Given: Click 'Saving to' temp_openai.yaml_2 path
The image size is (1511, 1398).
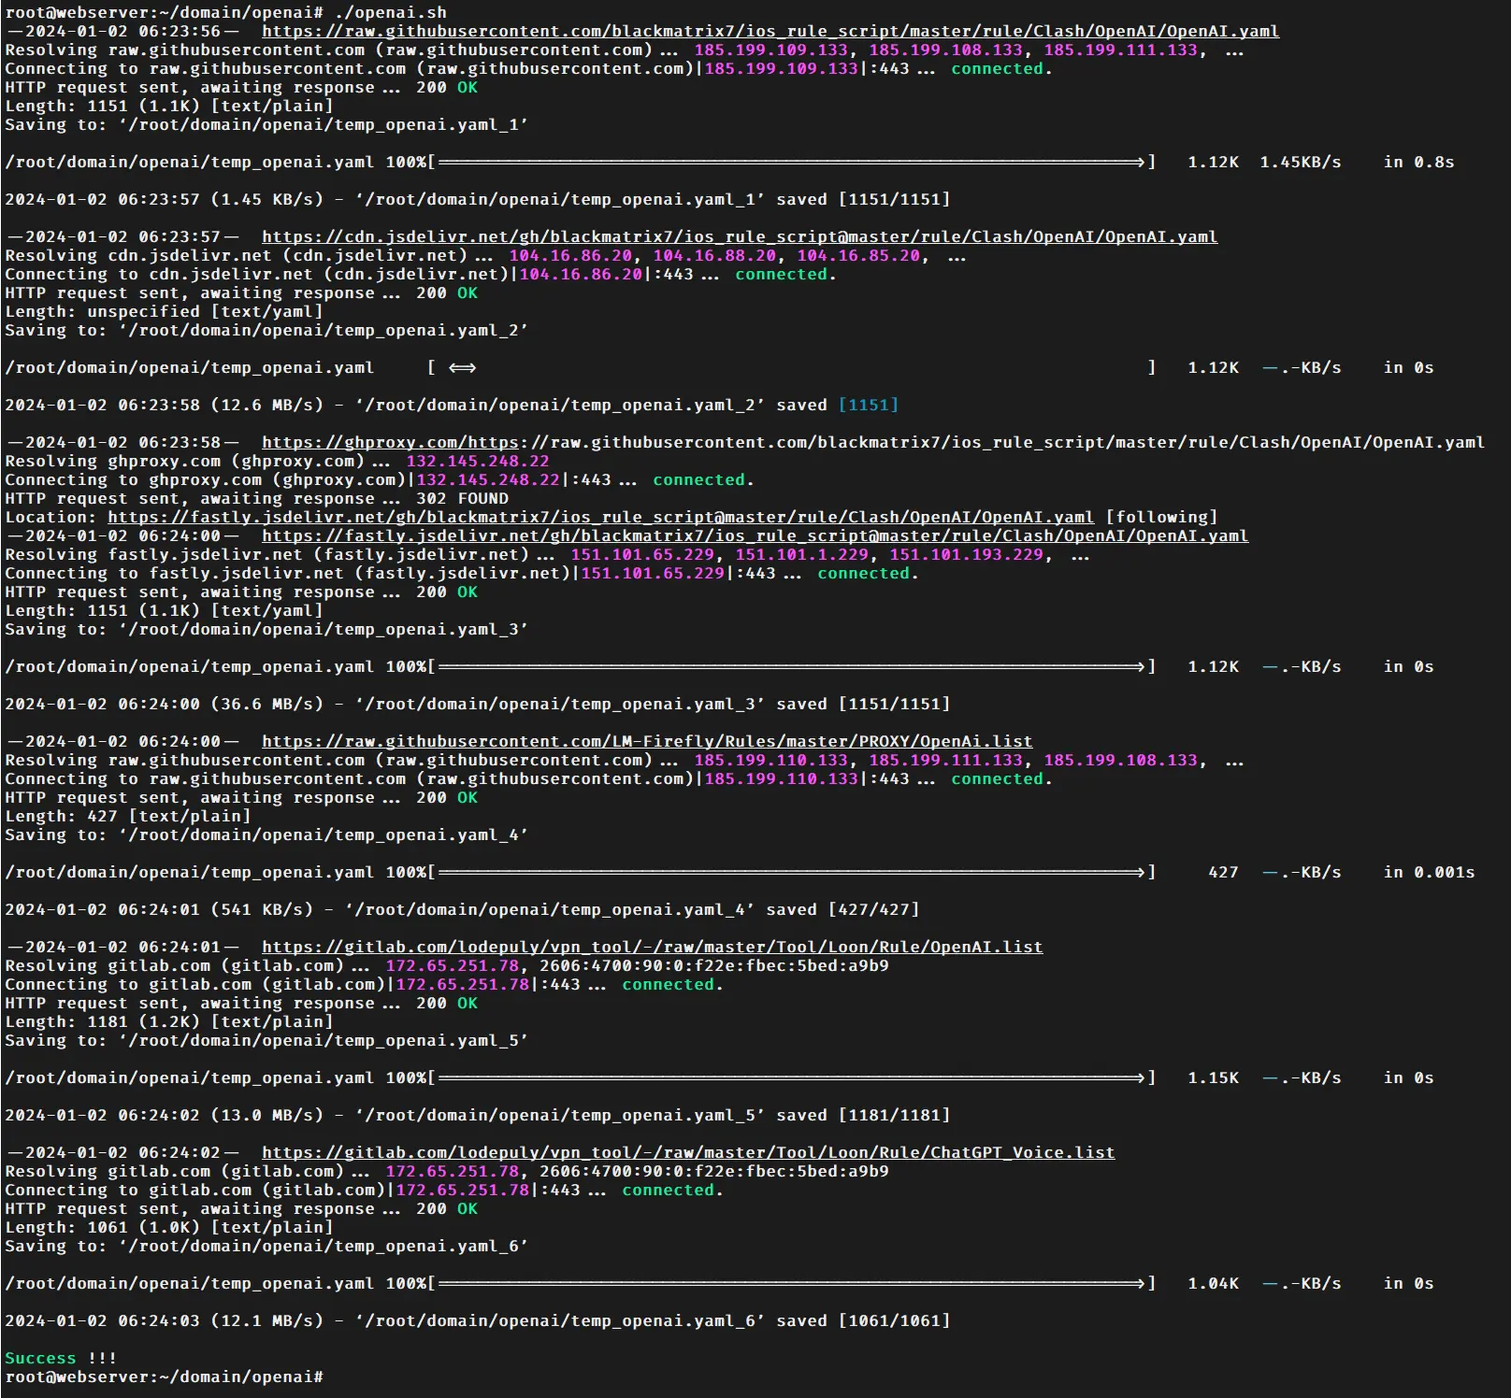Looking at the screenshot, I should (324, 330).
